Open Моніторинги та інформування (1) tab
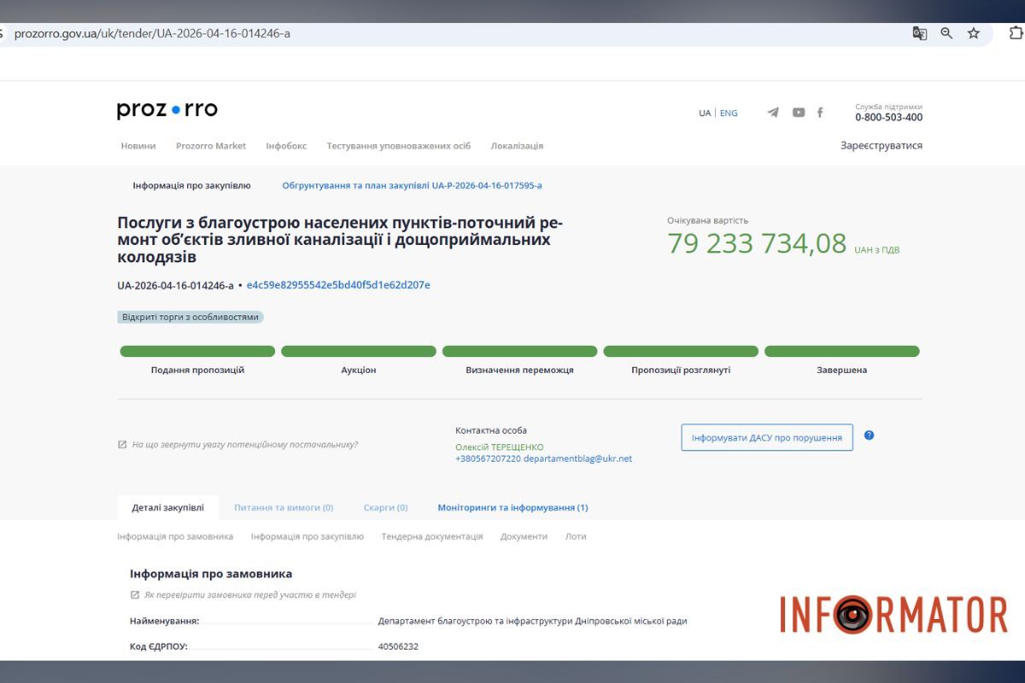1025x683 pixels. [x=512, y=507]
